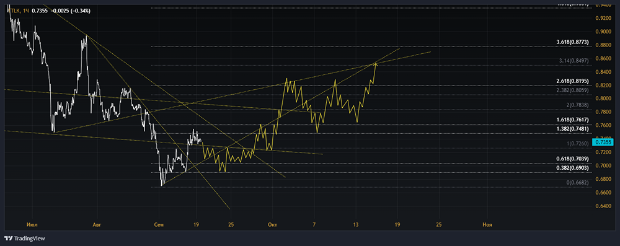
Task: Select the 2(0.7838) Fibonacci level label
Action: [x=578, y=105]
